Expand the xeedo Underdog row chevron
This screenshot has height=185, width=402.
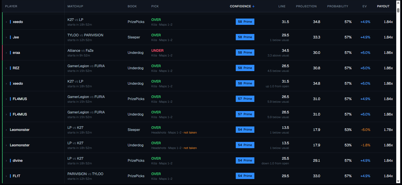point(6,84)
